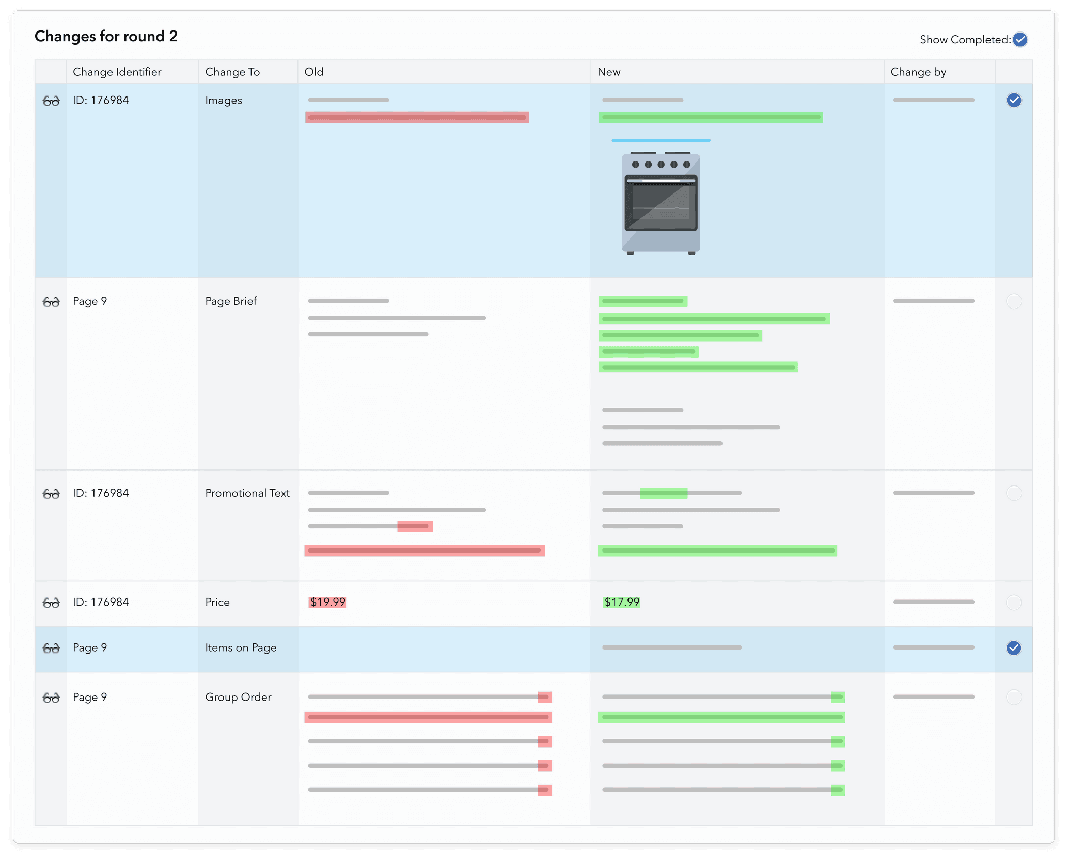Click the Show Completed checkmark icon

point(1019,39)
